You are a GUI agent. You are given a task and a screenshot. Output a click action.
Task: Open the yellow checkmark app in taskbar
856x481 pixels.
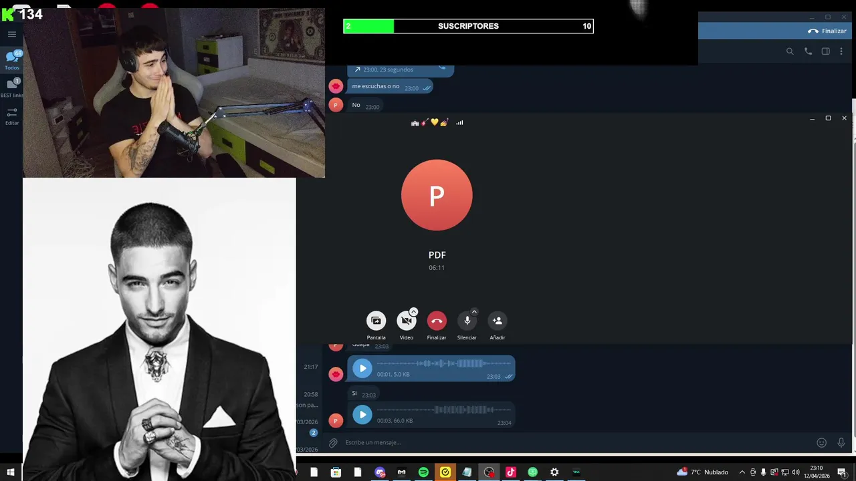coord(445,472)
